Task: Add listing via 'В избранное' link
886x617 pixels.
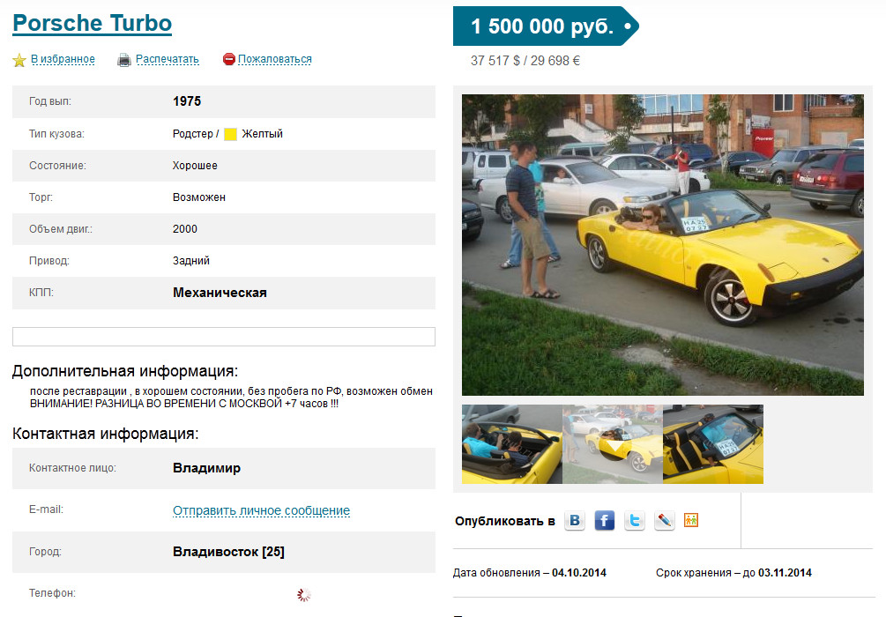Action: click(x=63, y=59)
